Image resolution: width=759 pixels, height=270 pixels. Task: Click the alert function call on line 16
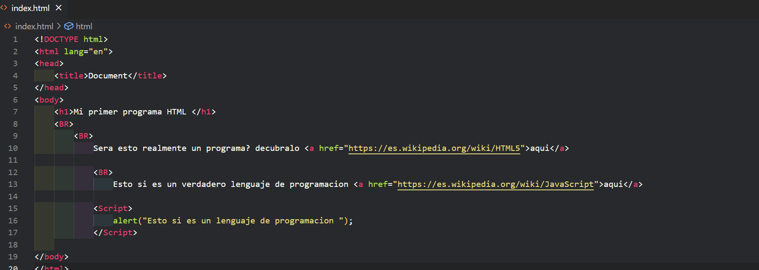(x=233, y=221)
